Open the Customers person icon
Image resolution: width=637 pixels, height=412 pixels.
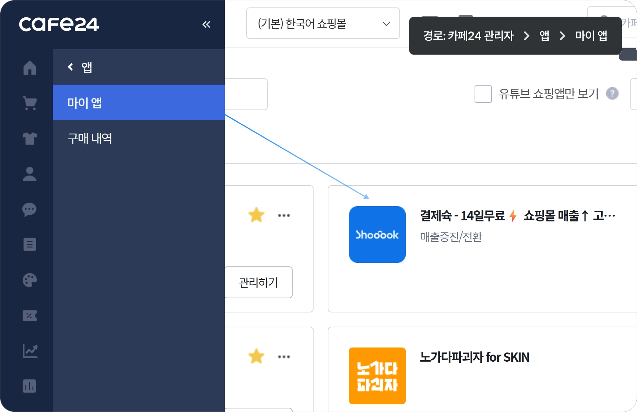pyautogui.click(x=30, y=174)
